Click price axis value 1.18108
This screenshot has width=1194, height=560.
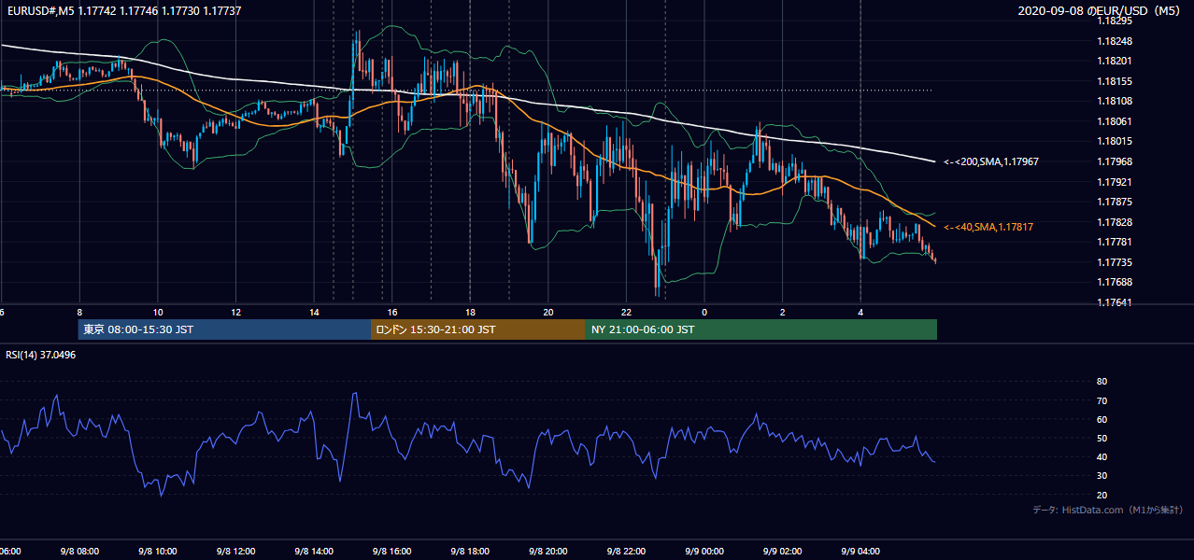[x=1114, y=101]
